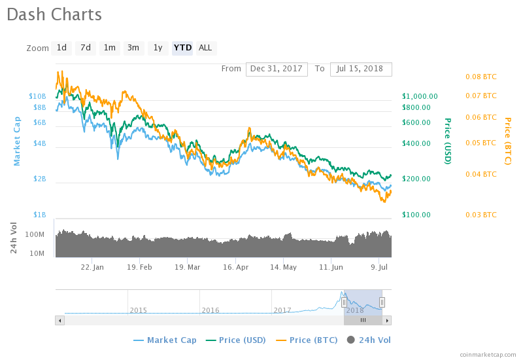Click the 16. Apr axis label
This screenshot has height=360, width=523.
(x=235, y=268)
